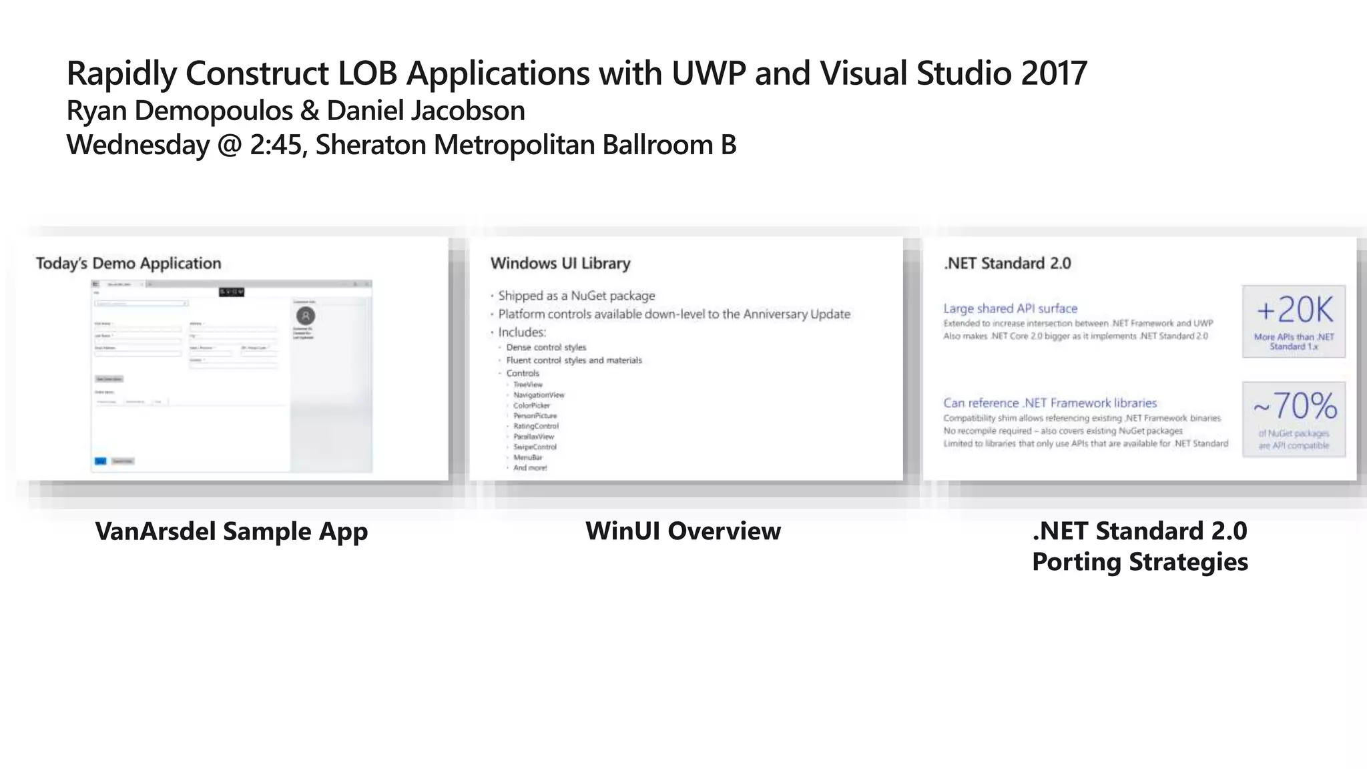
Task: Open the Today's Demo Application slide thumbnail
Action: [232, 358]
